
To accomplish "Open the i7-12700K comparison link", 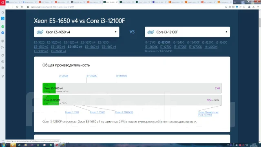I will coord(195,47).
